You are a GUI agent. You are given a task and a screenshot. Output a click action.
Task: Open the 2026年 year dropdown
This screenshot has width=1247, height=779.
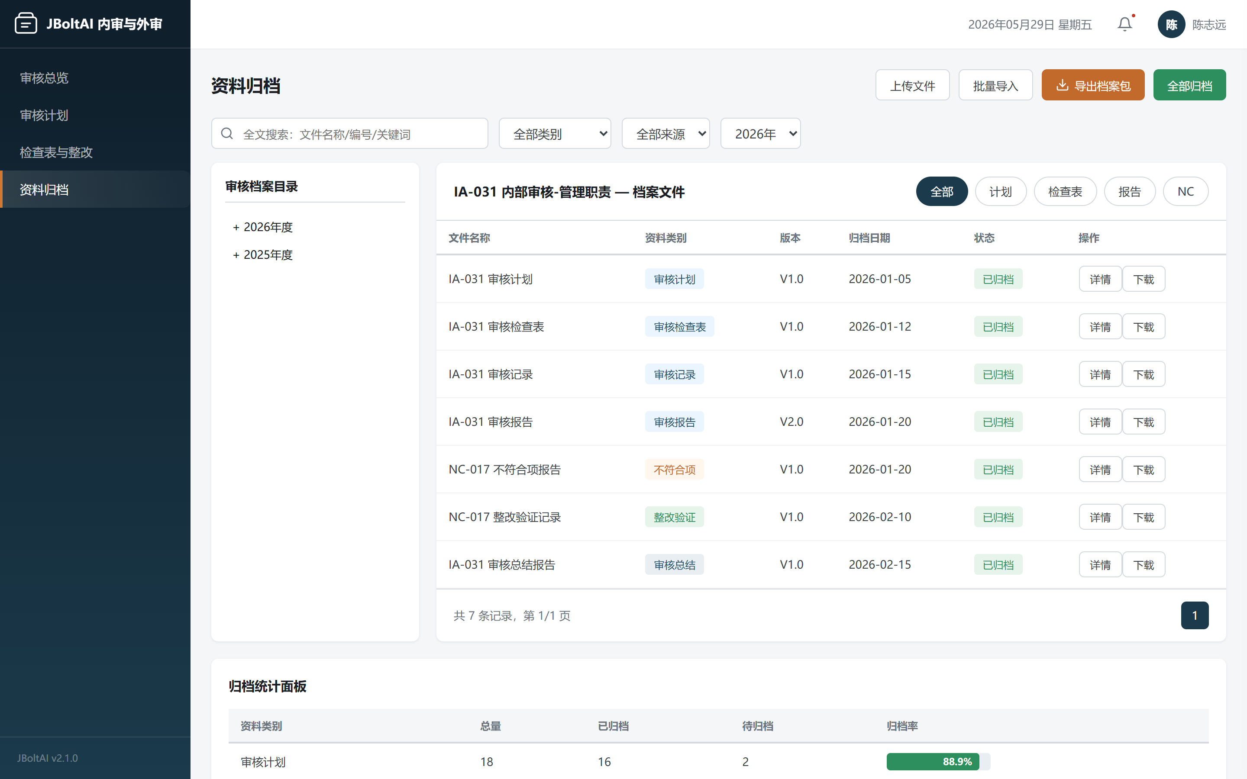761,134
